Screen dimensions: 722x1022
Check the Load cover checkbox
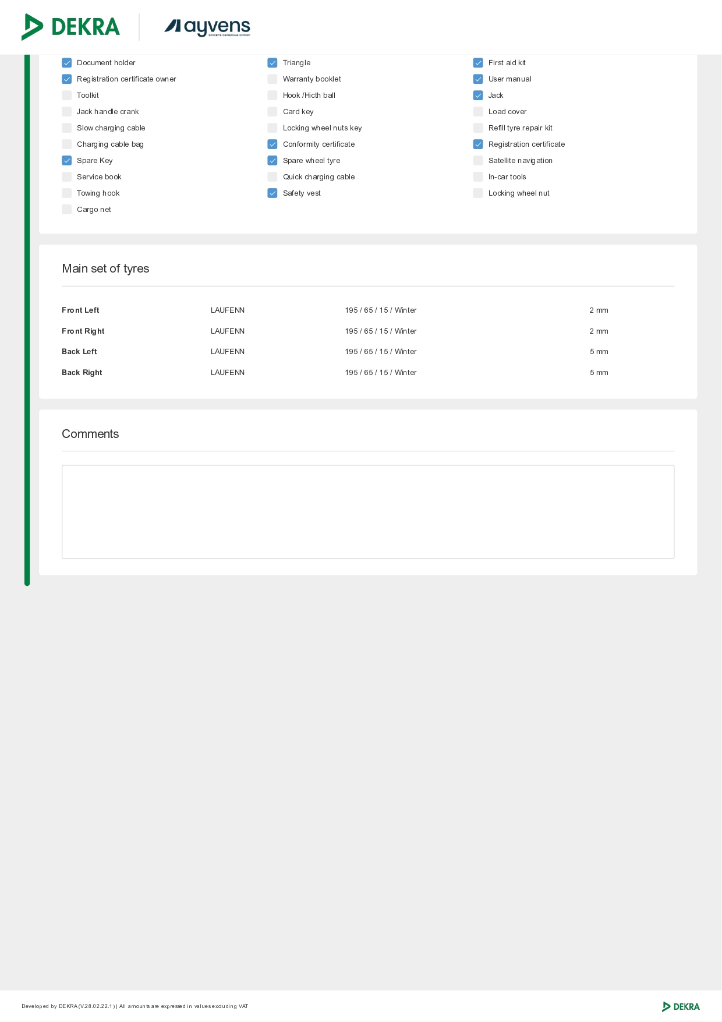pos(478,112)
